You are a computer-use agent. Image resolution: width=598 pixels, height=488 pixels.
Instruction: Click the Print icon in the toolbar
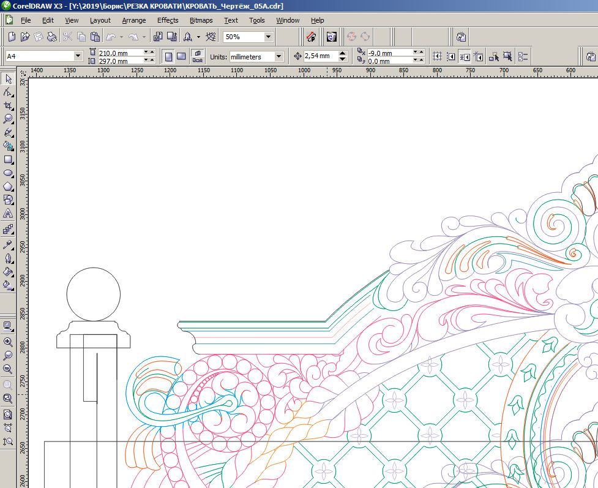tap(52, 37)
